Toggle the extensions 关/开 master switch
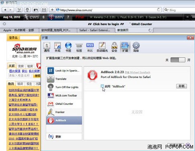195x151 pixels. click(178, 60)
